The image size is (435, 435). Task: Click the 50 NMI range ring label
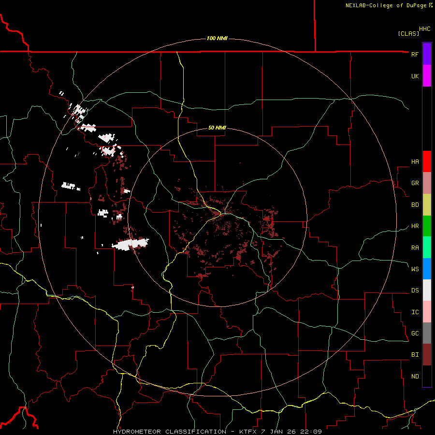(x=217, y=128)
